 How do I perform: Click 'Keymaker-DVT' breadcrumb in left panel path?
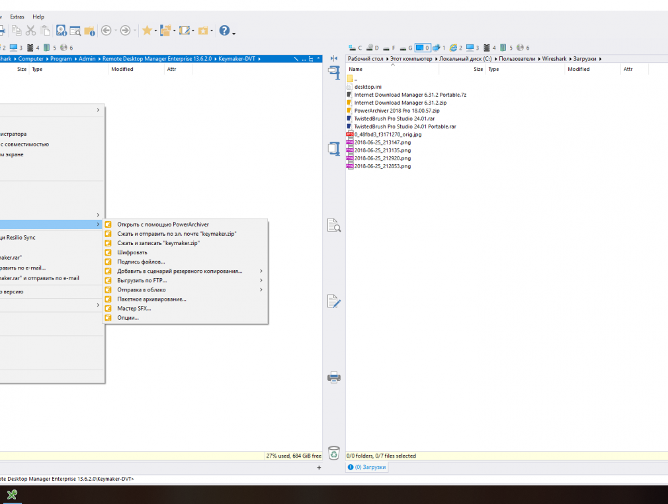[237, 59]
